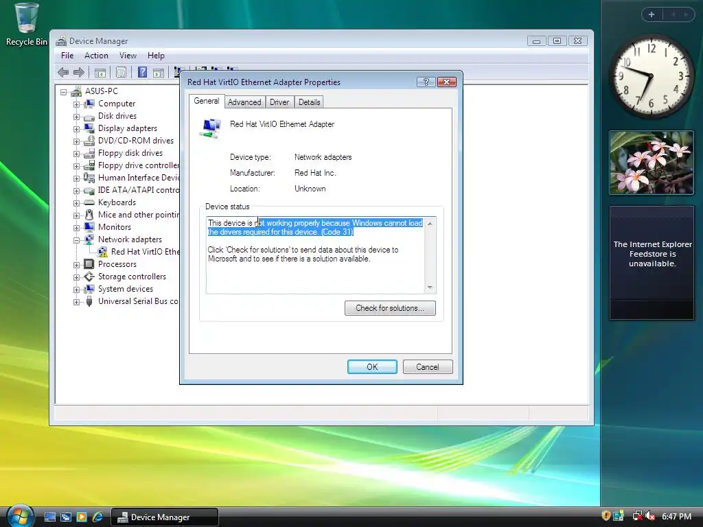Expand the Processors node
The width and height of the screenshot is (703, 527).
[77, 266]
